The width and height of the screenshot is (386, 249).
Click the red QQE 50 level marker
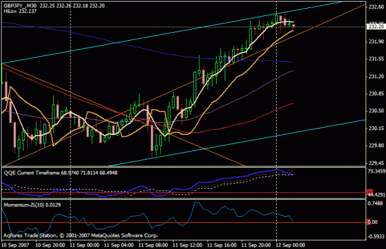tap(370, 192)
